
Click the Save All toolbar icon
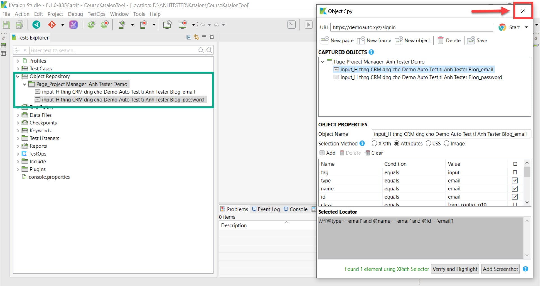click(19, 25)
